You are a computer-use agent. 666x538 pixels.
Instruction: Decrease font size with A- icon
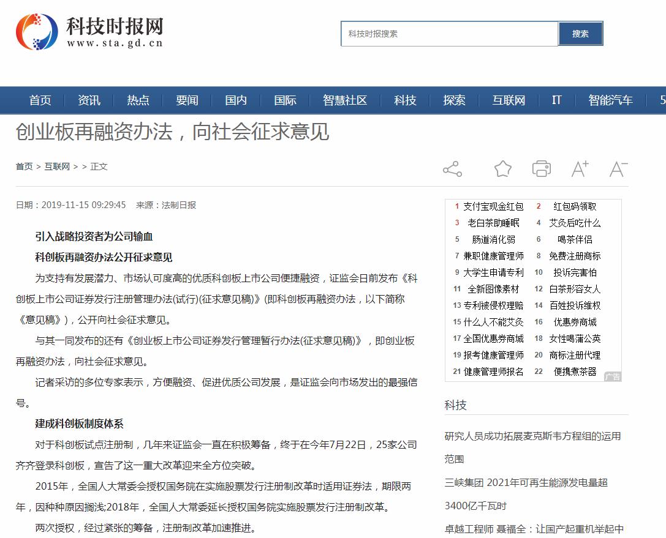pos(618,169)
